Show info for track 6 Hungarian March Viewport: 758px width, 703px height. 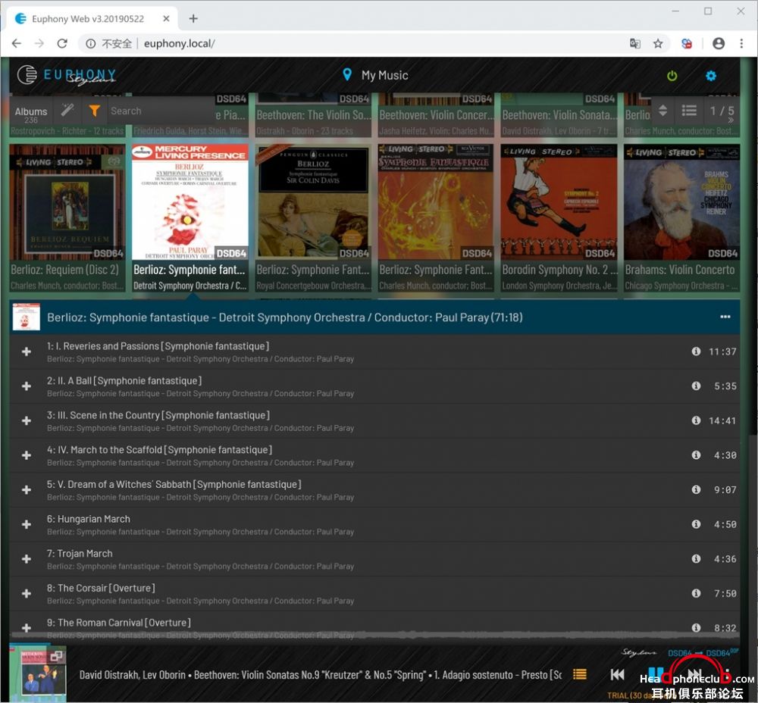(696, 523)
